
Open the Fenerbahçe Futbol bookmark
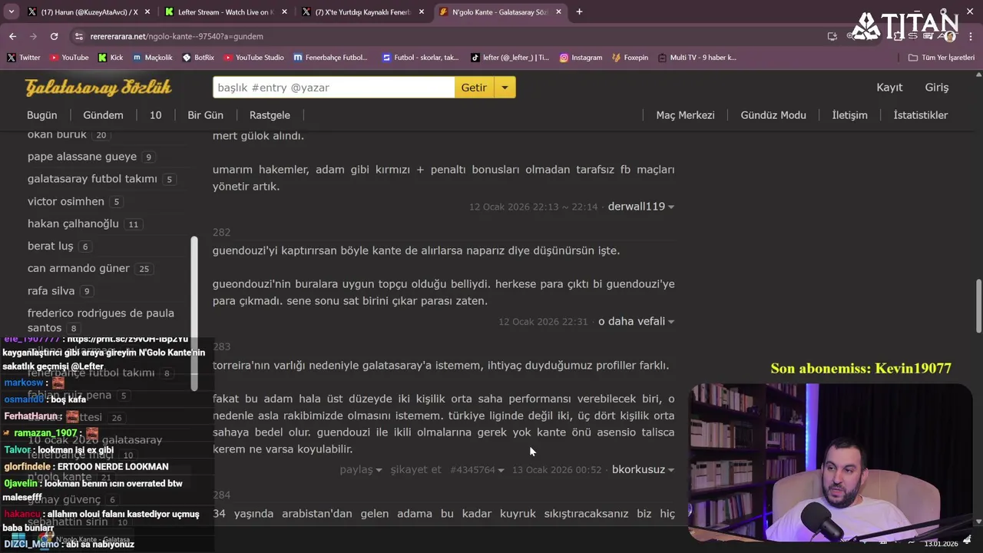(331, 58)
